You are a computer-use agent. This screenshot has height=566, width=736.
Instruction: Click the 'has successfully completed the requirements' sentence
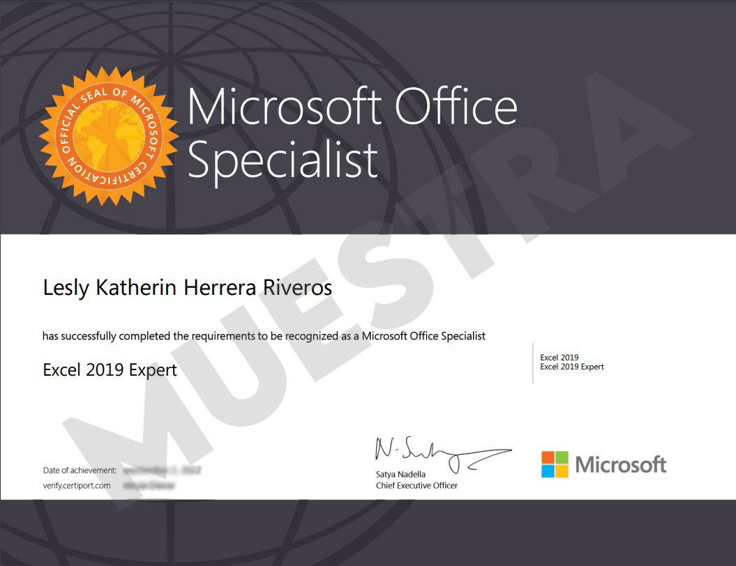click(264, 336)
